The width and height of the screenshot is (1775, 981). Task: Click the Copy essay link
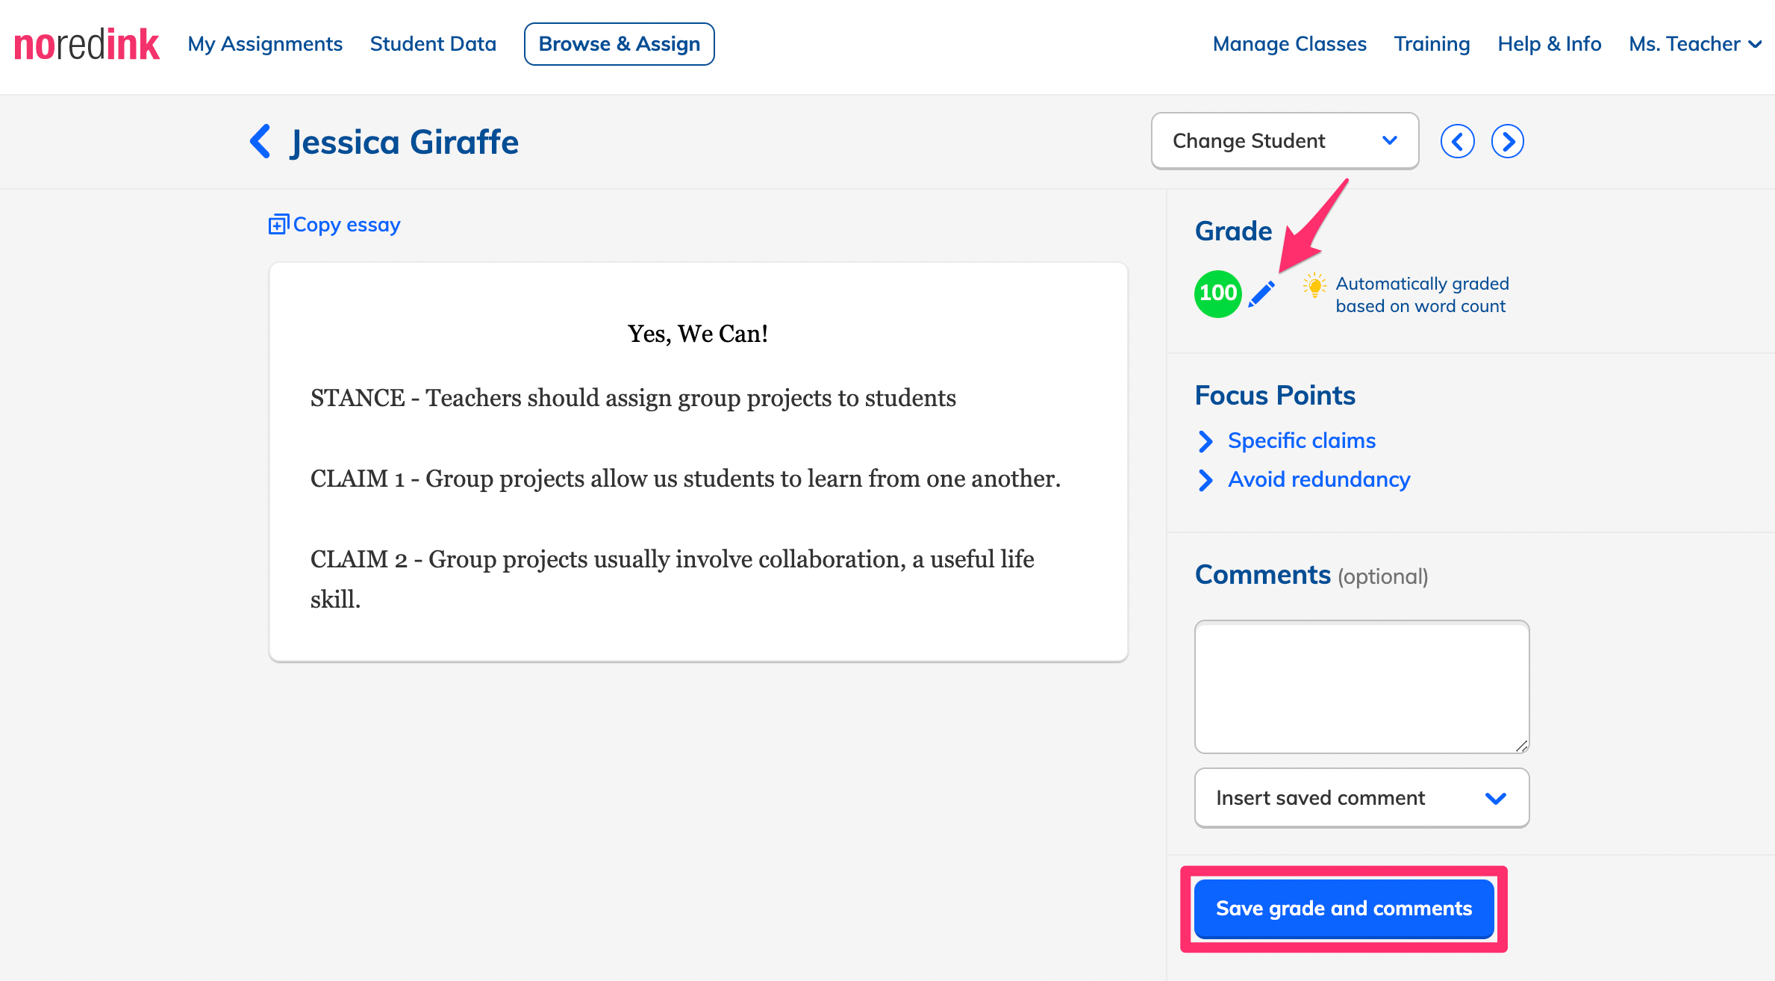pos(334,224)
